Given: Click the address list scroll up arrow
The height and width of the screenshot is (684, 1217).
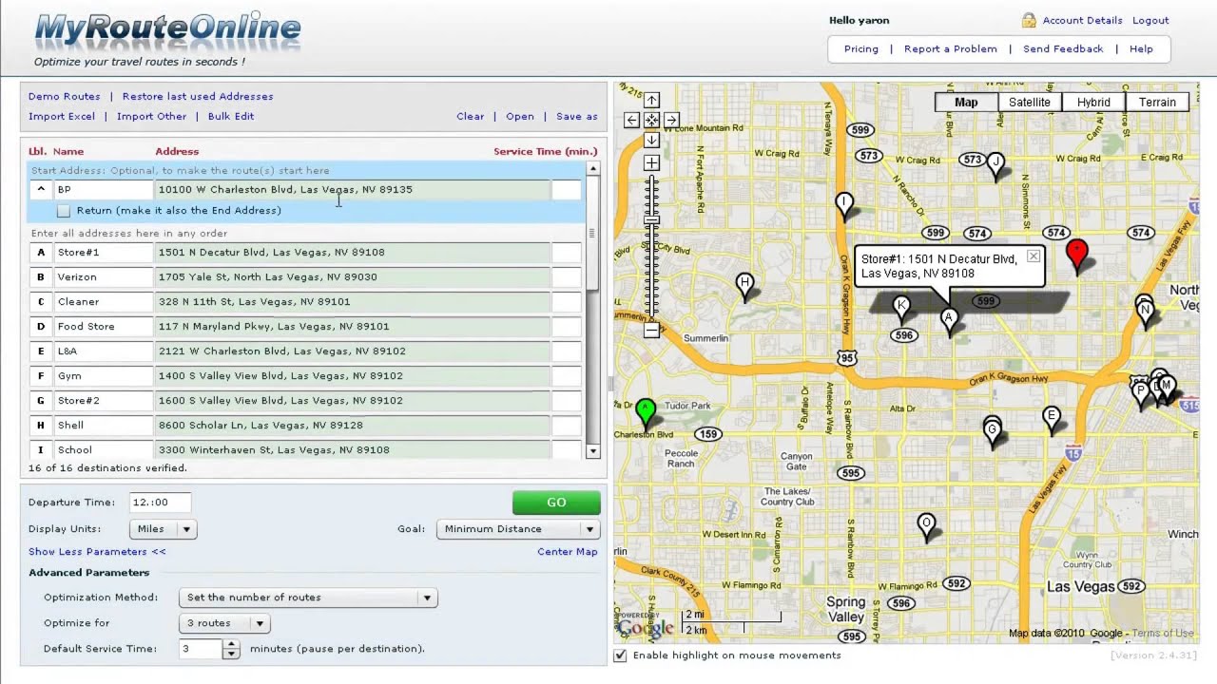Looking at the screenshot, I should [x=593, y=169].
